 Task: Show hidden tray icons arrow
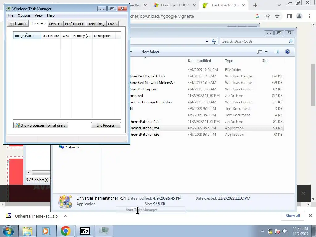pos(262,231)
